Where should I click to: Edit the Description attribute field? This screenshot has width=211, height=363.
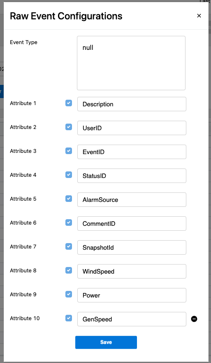pos(132,104)
